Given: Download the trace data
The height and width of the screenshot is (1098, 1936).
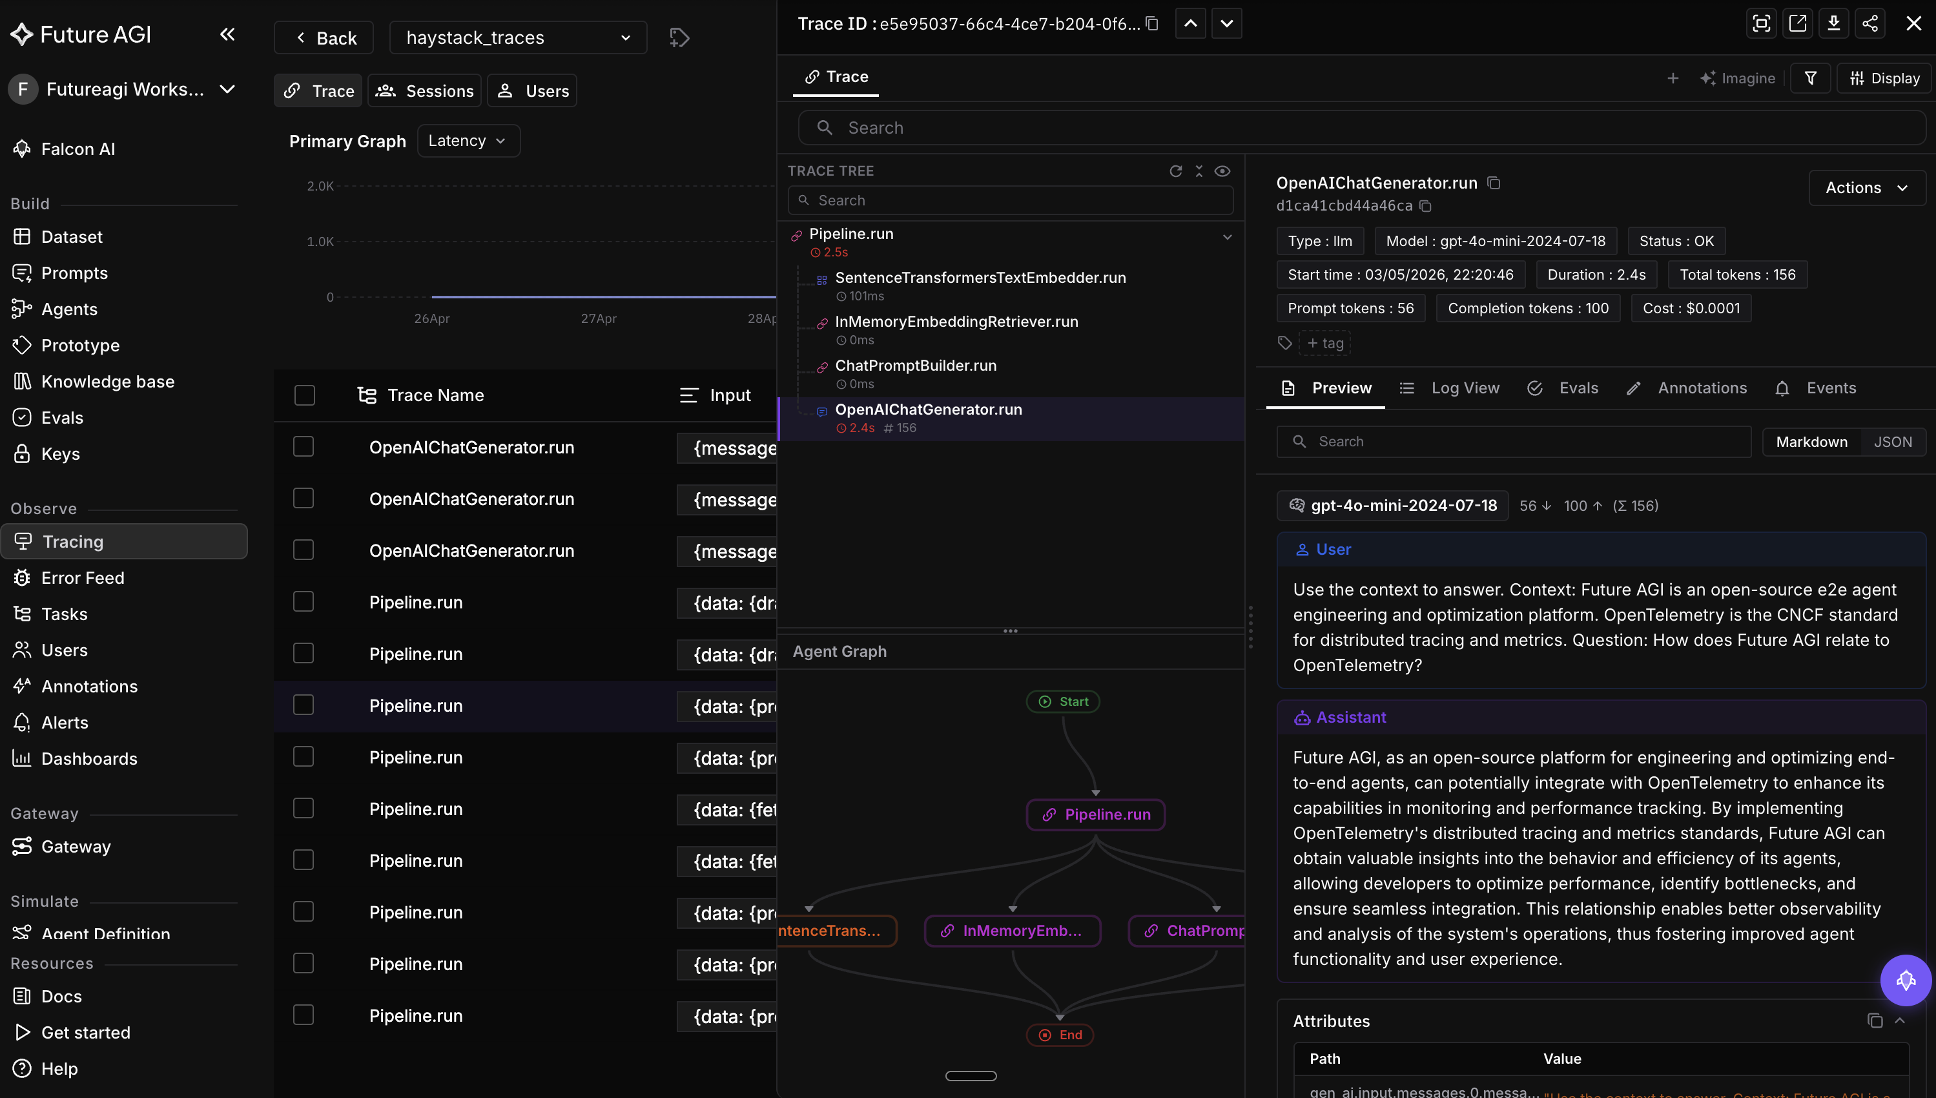Looking at the screenshot, I should pos(1833,23).
